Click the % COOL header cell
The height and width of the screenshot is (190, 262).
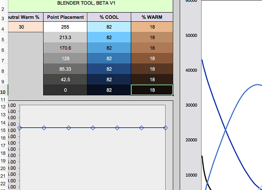(x=109, y=17)
